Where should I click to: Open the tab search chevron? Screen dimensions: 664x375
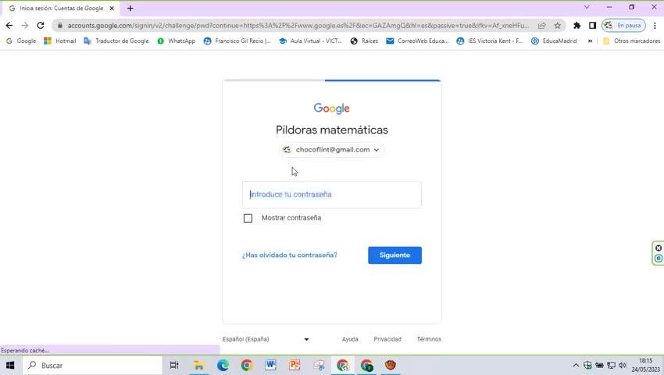point(587,7)
